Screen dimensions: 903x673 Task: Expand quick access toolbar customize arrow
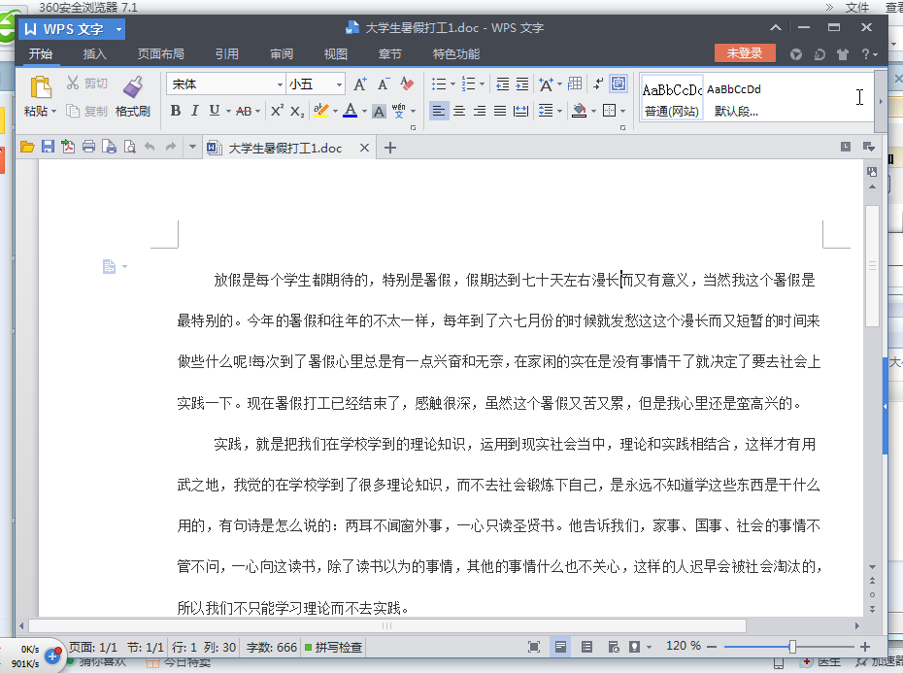192,147
